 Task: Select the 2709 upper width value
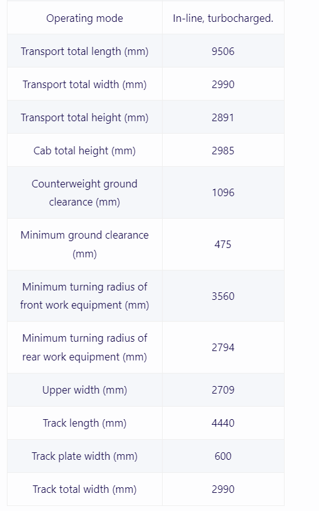[223, 390]
